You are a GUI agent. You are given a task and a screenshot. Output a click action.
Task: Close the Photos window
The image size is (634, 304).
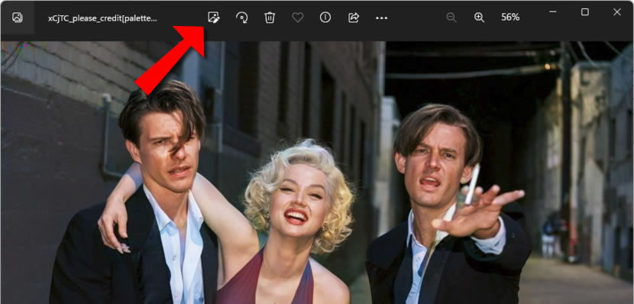click(617, 11)
